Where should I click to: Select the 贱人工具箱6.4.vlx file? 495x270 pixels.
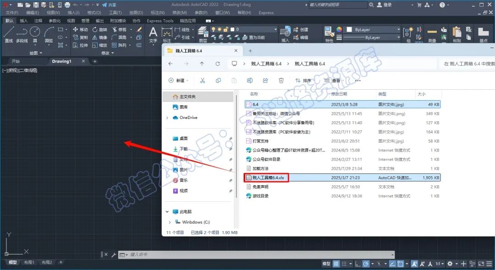[342, 178]
